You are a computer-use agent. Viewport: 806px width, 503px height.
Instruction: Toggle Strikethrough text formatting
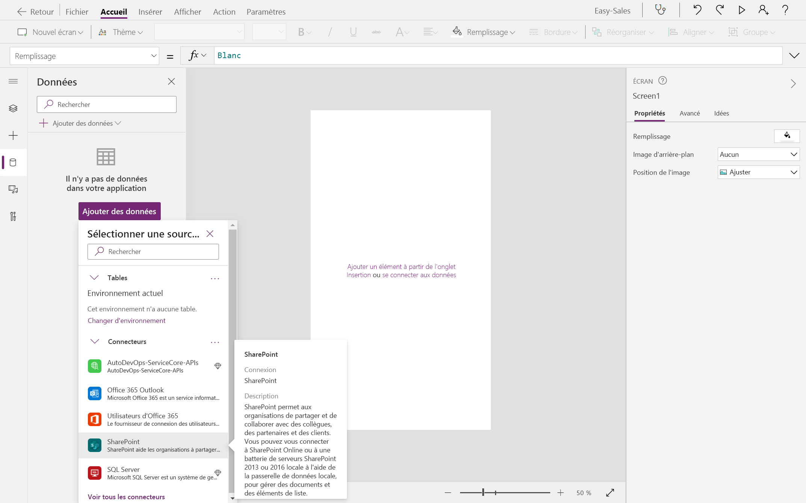(376, 32)
